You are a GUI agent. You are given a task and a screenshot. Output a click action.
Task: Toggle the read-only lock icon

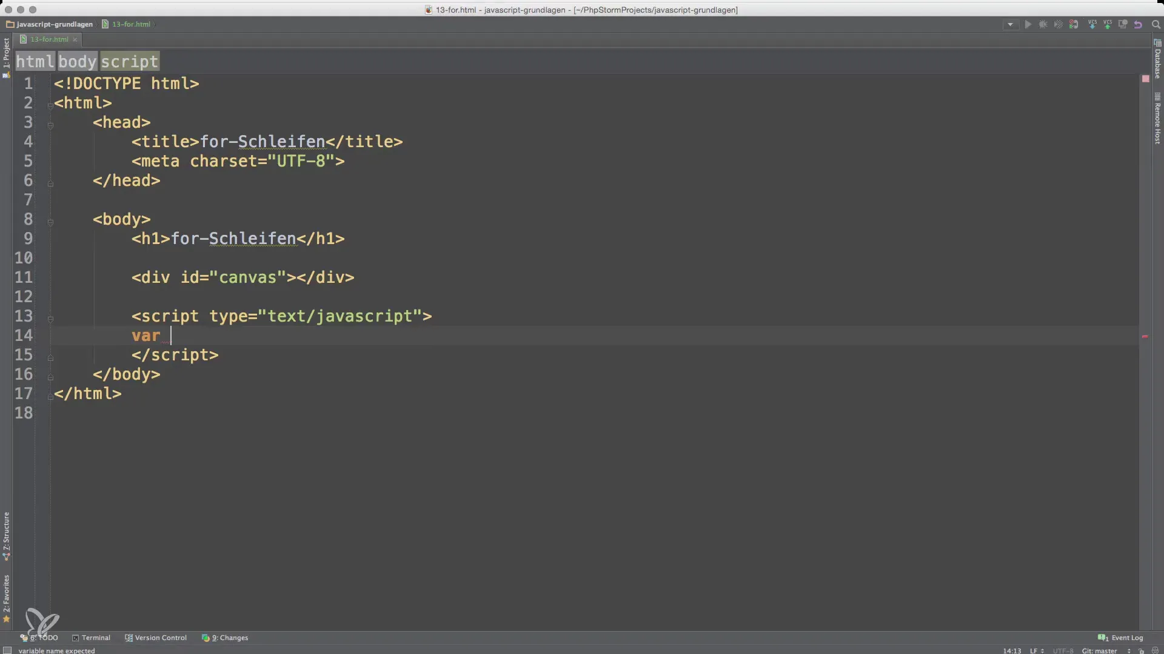point(1141,650)
